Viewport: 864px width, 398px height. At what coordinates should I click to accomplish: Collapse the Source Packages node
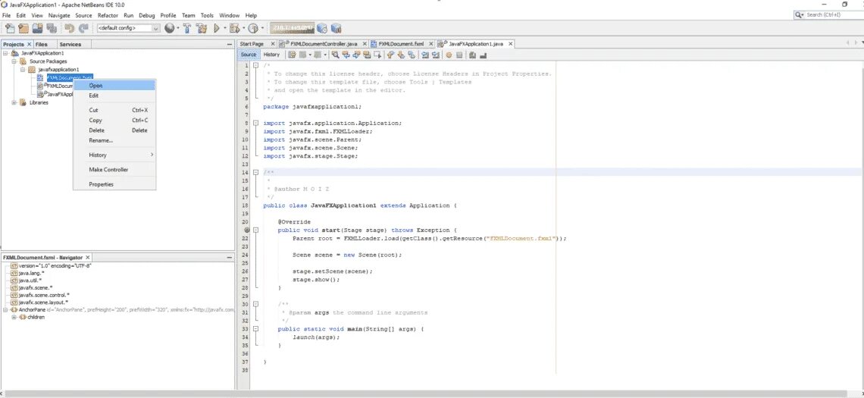pos(14,61)
